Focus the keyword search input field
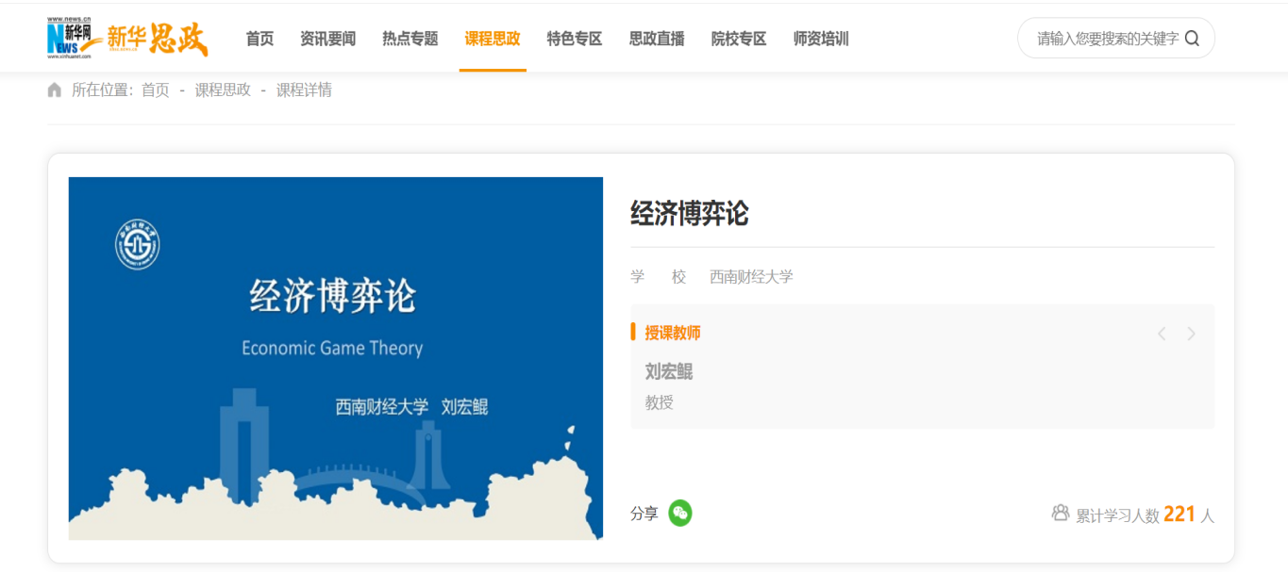Image resolution: width=1288 pixels, height=572 pixels. [1106, 39]
